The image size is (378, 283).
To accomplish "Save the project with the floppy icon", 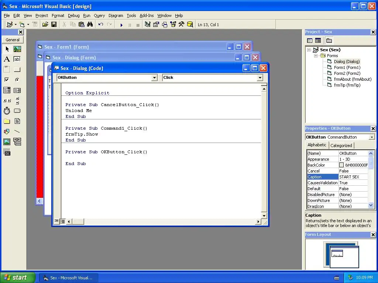I will coord(54,25).
